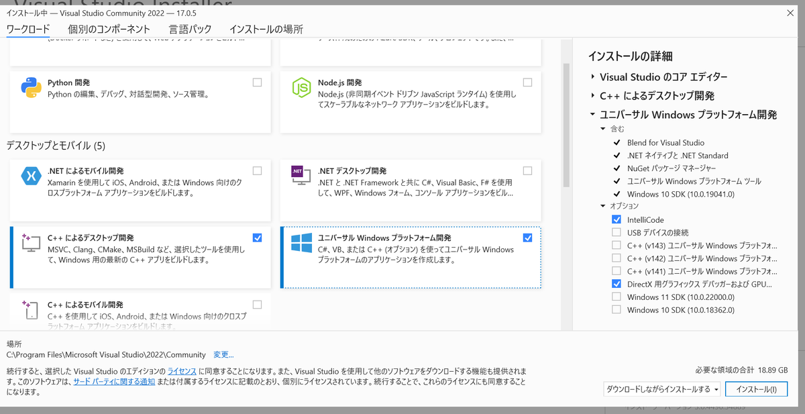This screenshot has width=805, height=414.
Task: Click the install path C:\Program Files\Microsoft Visual Studio text
Action: (x=106, y=355)
